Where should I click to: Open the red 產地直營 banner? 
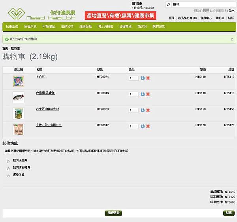[120, 15]
